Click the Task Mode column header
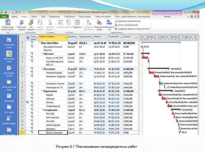Viewport: 205px width, 154px height. 34,38
